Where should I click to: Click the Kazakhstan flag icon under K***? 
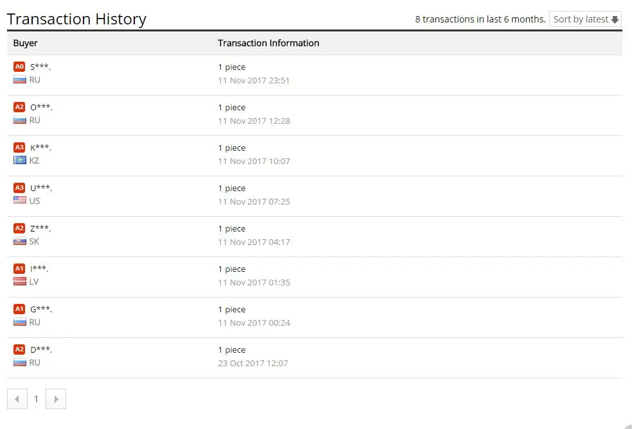(20, 160)
